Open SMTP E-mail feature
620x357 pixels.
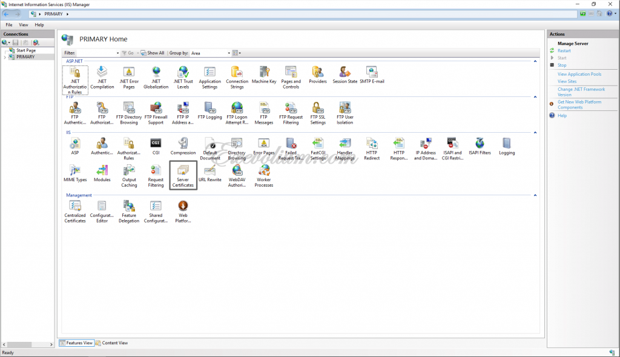coord(372,75)
